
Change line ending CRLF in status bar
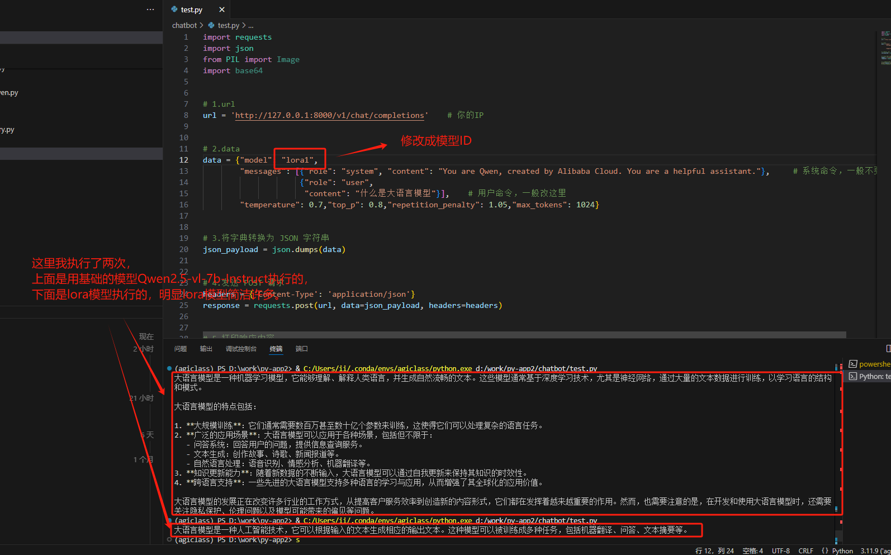point(806,551)
